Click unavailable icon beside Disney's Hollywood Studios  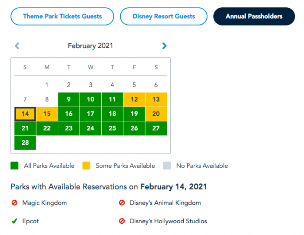(x=122, y=221)
